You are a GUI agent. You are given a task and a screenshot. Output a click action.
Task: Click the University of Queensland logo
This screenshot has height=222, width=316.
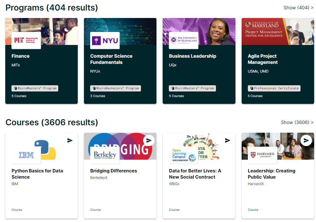click(184, 40)
